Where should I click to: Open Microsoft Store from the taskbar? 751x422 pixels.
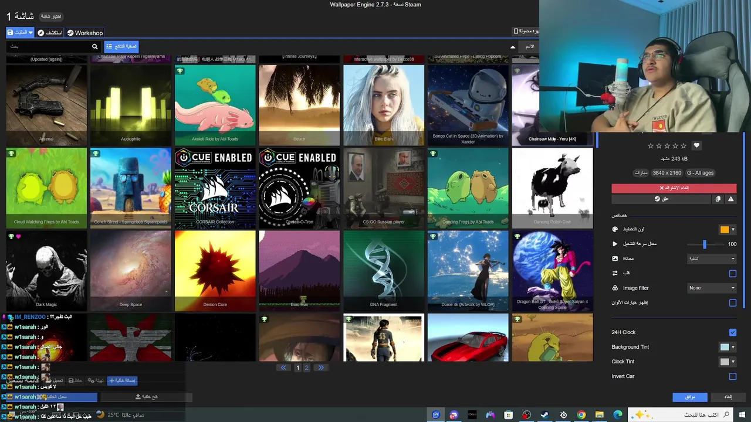(508, 415)
